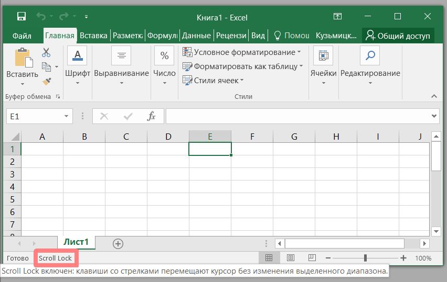447x282 pixels.
Task: Click inside the formula bar
Action: point(298,116)
